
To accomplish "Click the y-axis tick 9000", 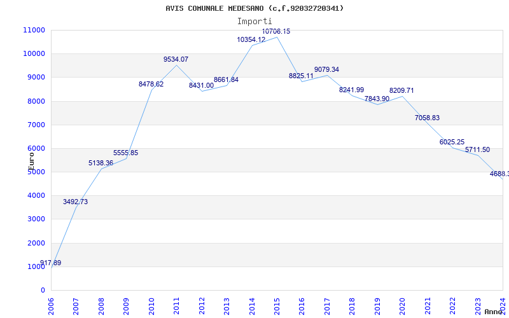I will click(x=36, y=77).
